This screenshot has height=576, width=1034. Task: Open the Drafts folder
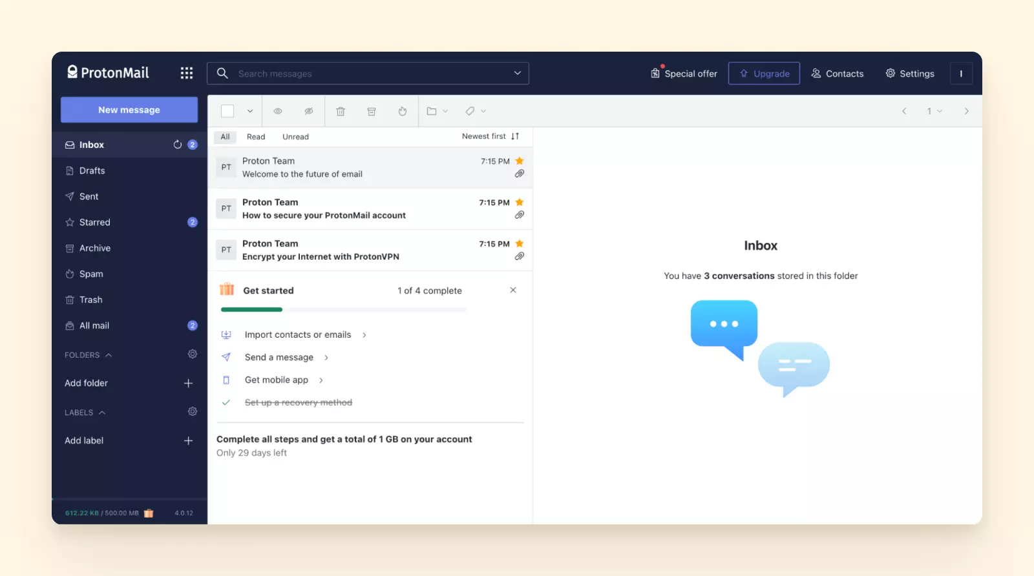(129, 170)
